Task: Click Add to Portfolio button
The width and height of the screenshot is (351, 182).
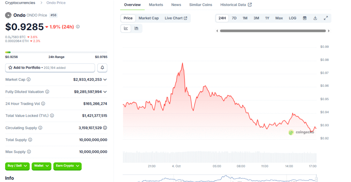Action: coord(50,68)
